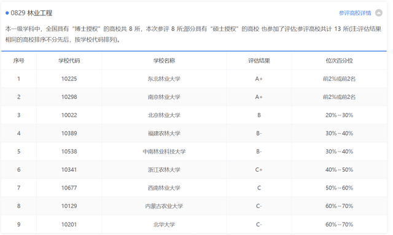
Task: Click school code 10677
Action: coord(69,188)
